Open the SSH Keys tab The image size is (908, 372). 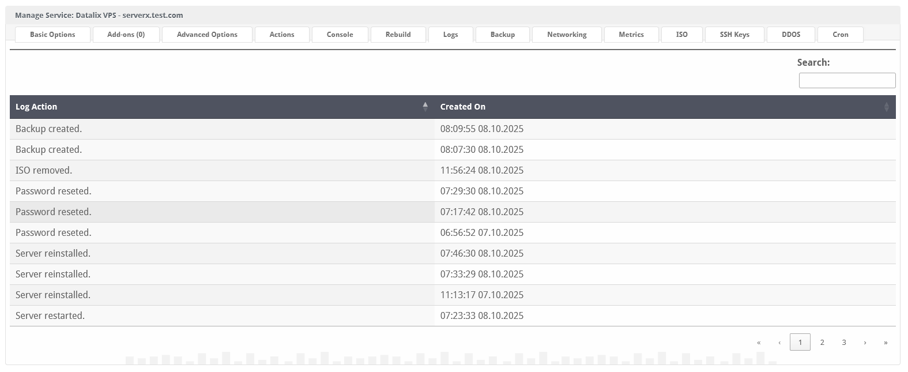tap(734, 35)
